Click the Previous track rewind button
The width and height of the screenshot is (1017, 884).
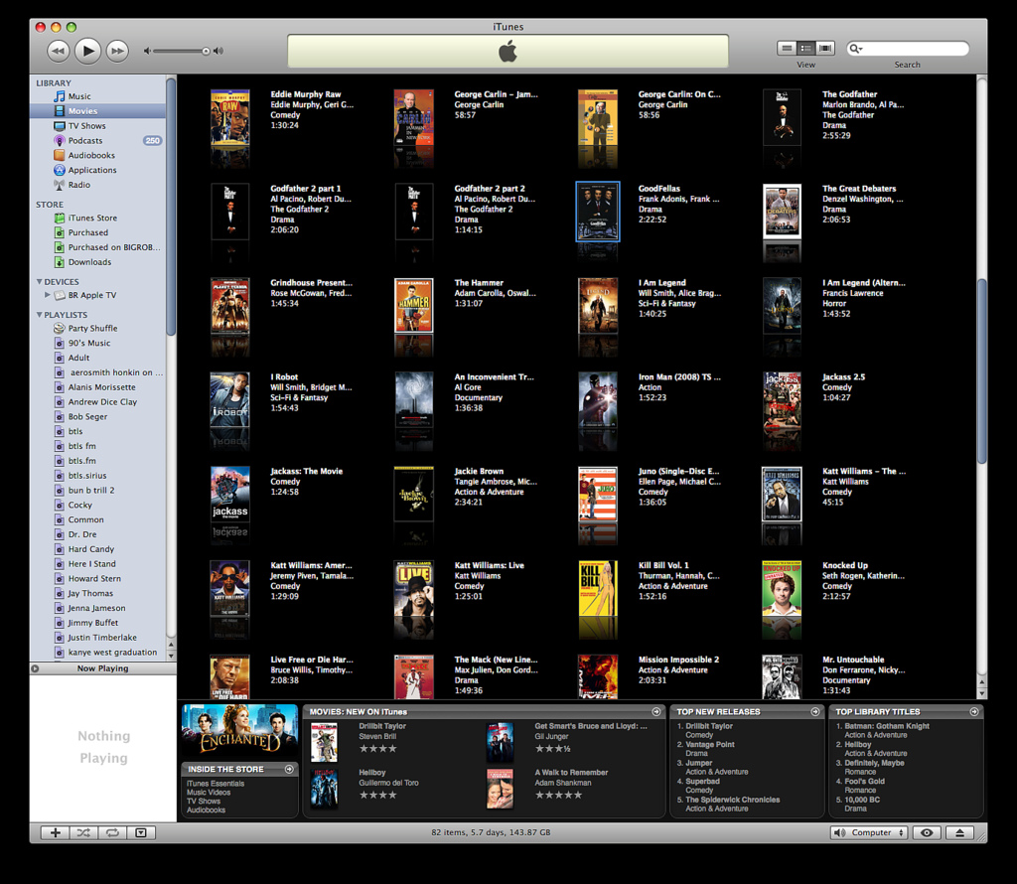(58, 51)
